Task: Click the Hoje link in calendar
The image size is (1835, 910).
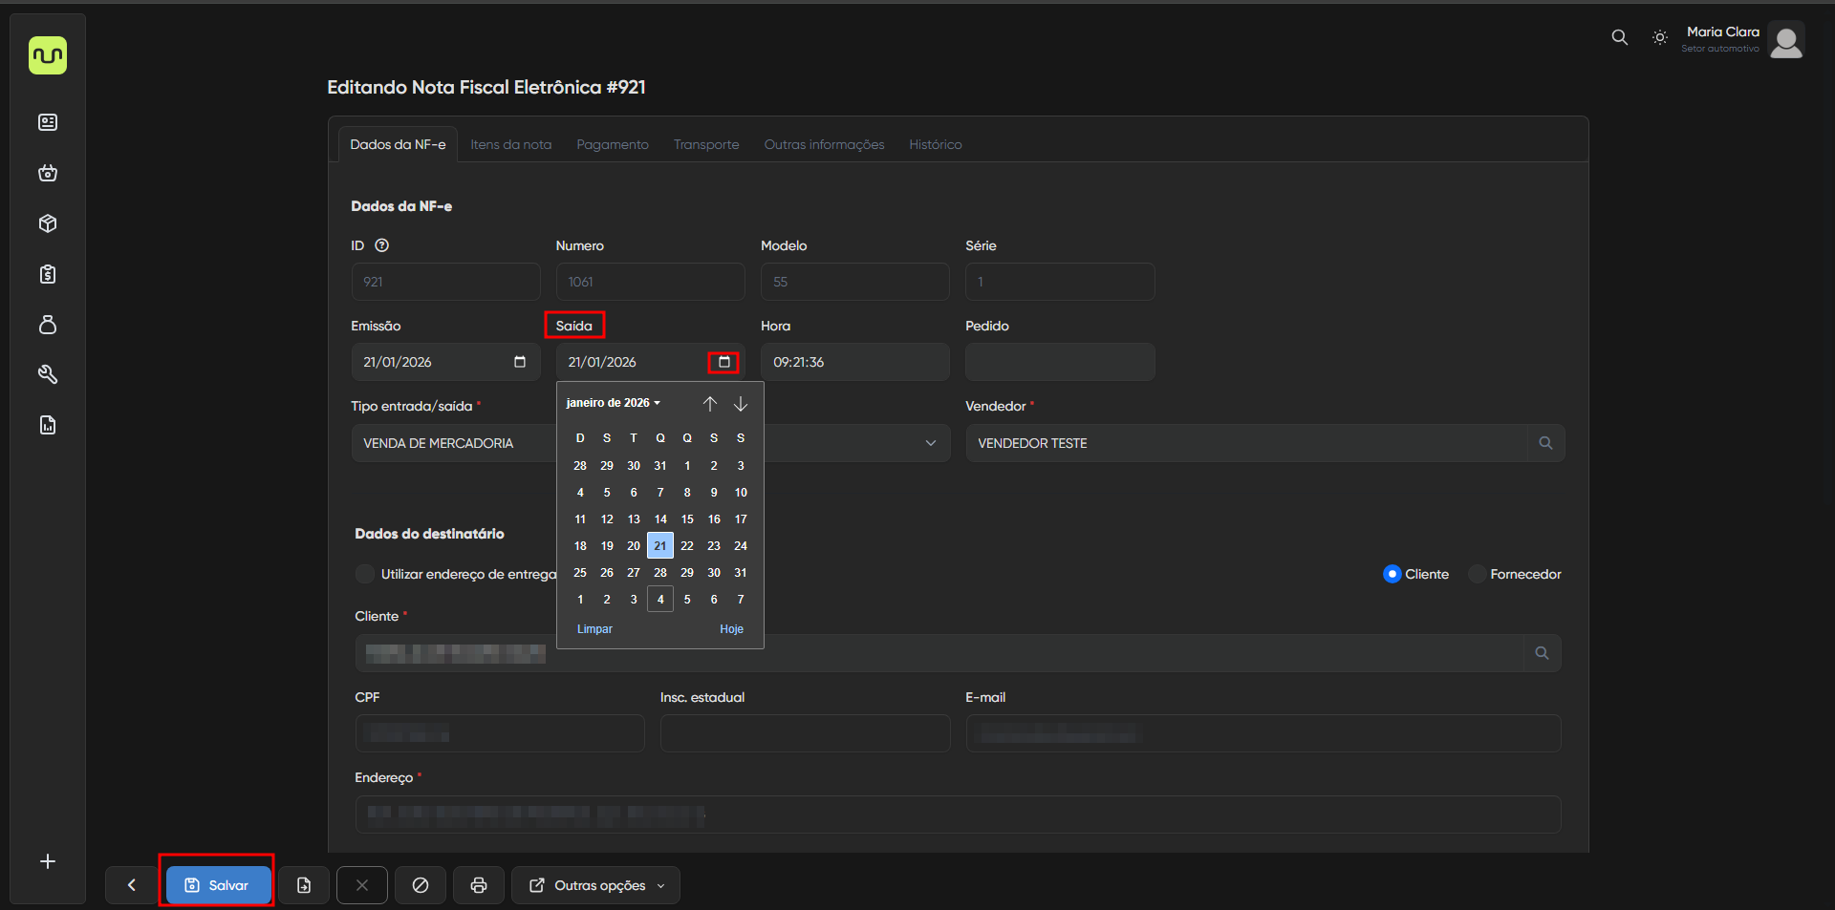Action: click(x=731, y=629)
